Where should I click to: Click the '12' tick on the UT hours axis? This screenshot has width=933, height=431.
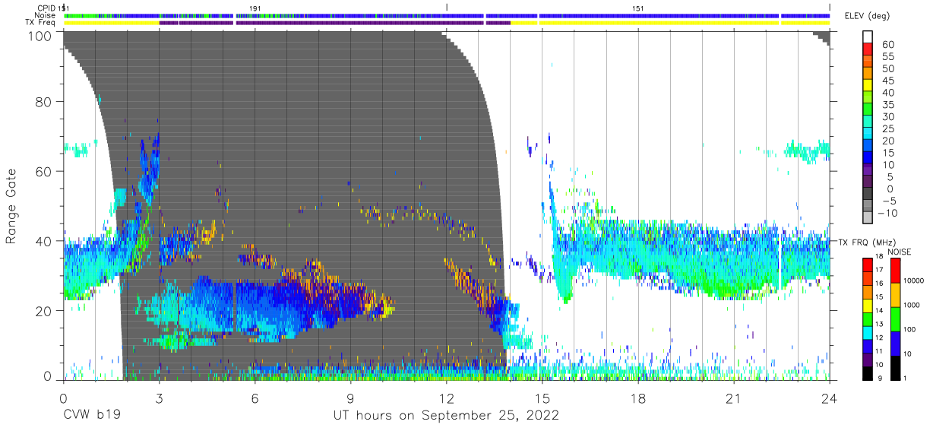point(446,398)
